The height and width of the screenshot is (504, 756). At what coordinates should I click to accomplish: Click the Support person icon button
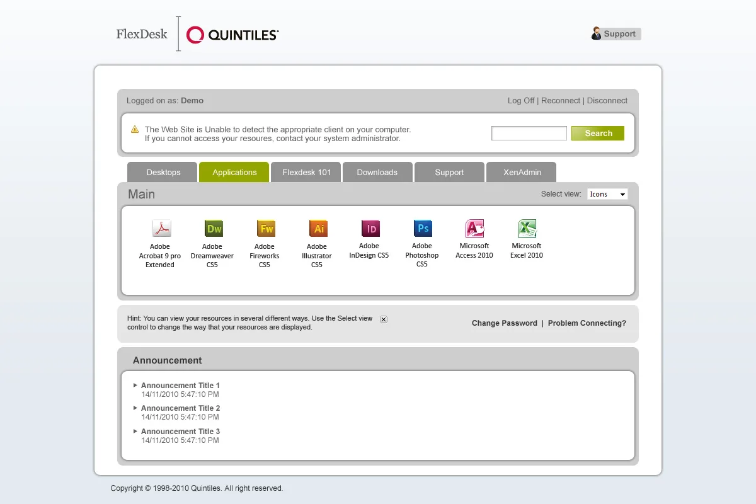(616, 34)
